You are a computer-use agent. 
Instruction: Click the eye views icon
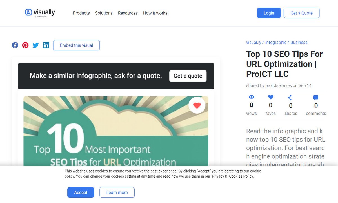click(252, 97)
